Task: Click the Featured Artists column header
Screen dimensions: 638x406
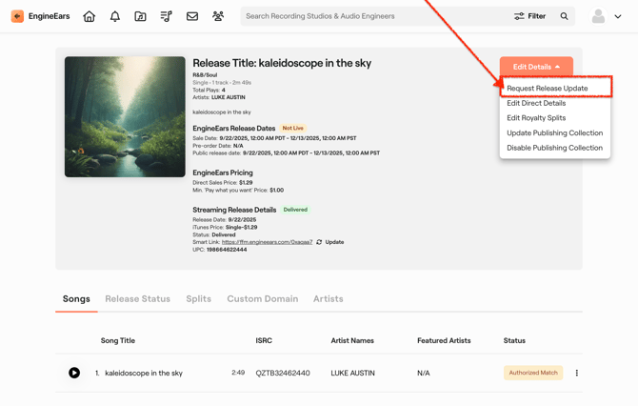Action: click(444, 340)
